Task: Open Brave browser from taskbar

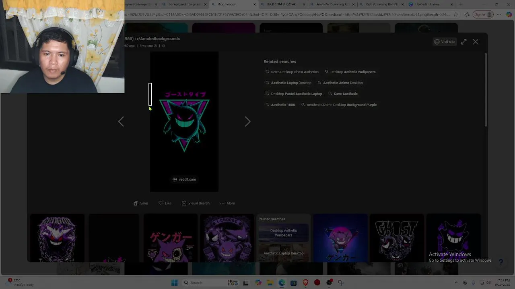Action: coord(305,283)
